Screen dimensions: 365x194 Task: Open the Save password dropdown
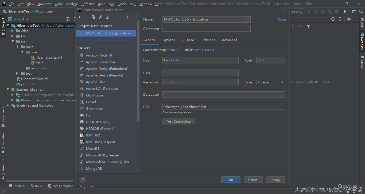click(x=271, y=82)
